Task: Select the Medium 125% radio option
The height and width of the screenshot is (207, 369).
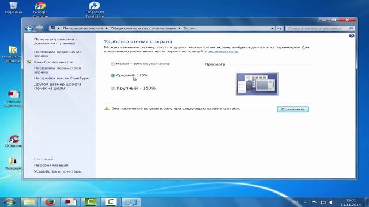Action: 113,75
